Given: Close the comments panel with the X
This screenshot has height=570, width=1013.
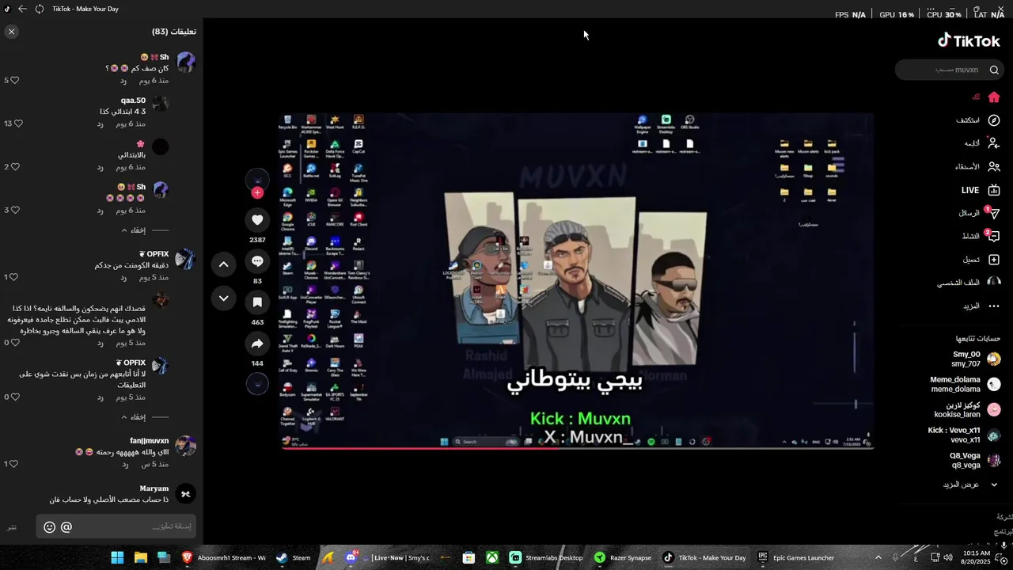Looking at the screenshot, I should 11,32.
